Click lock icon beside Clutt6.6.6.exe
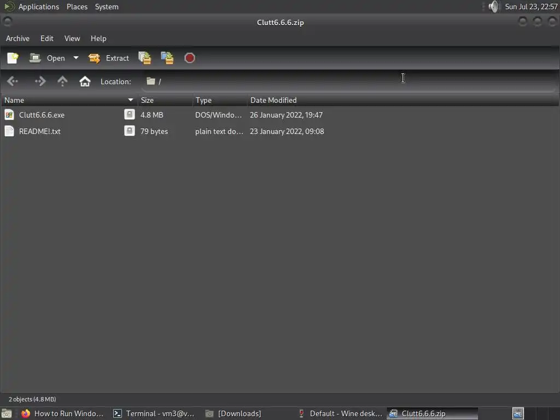 (129, 115)
